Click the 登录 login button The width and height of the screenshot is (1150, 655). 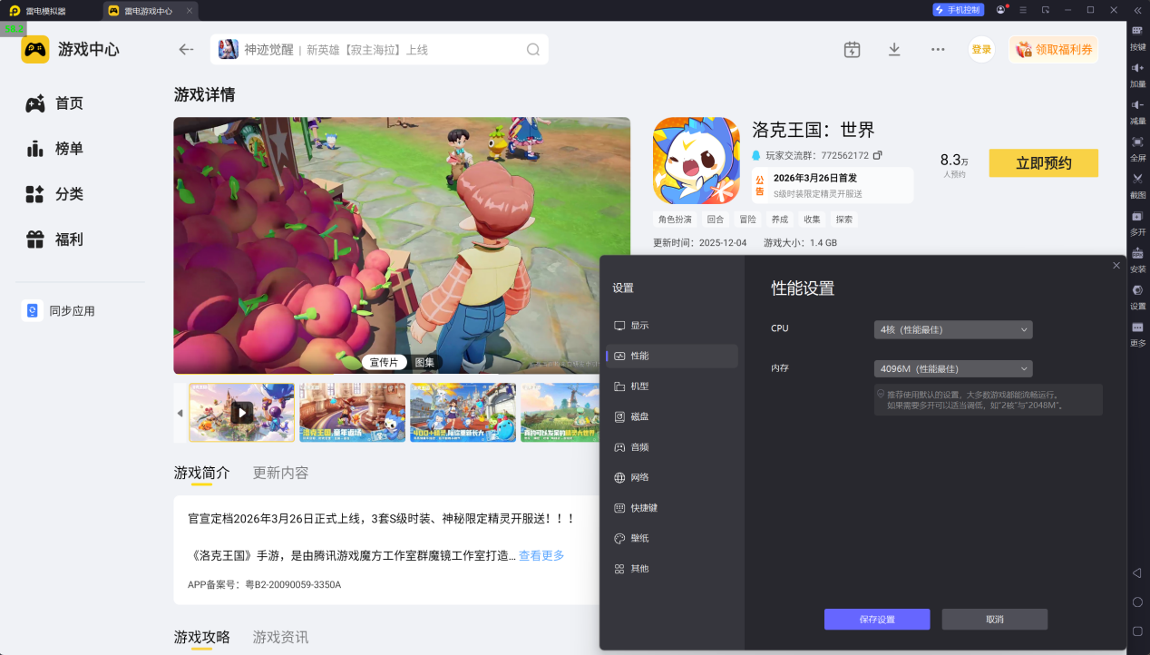pos(981,49)
